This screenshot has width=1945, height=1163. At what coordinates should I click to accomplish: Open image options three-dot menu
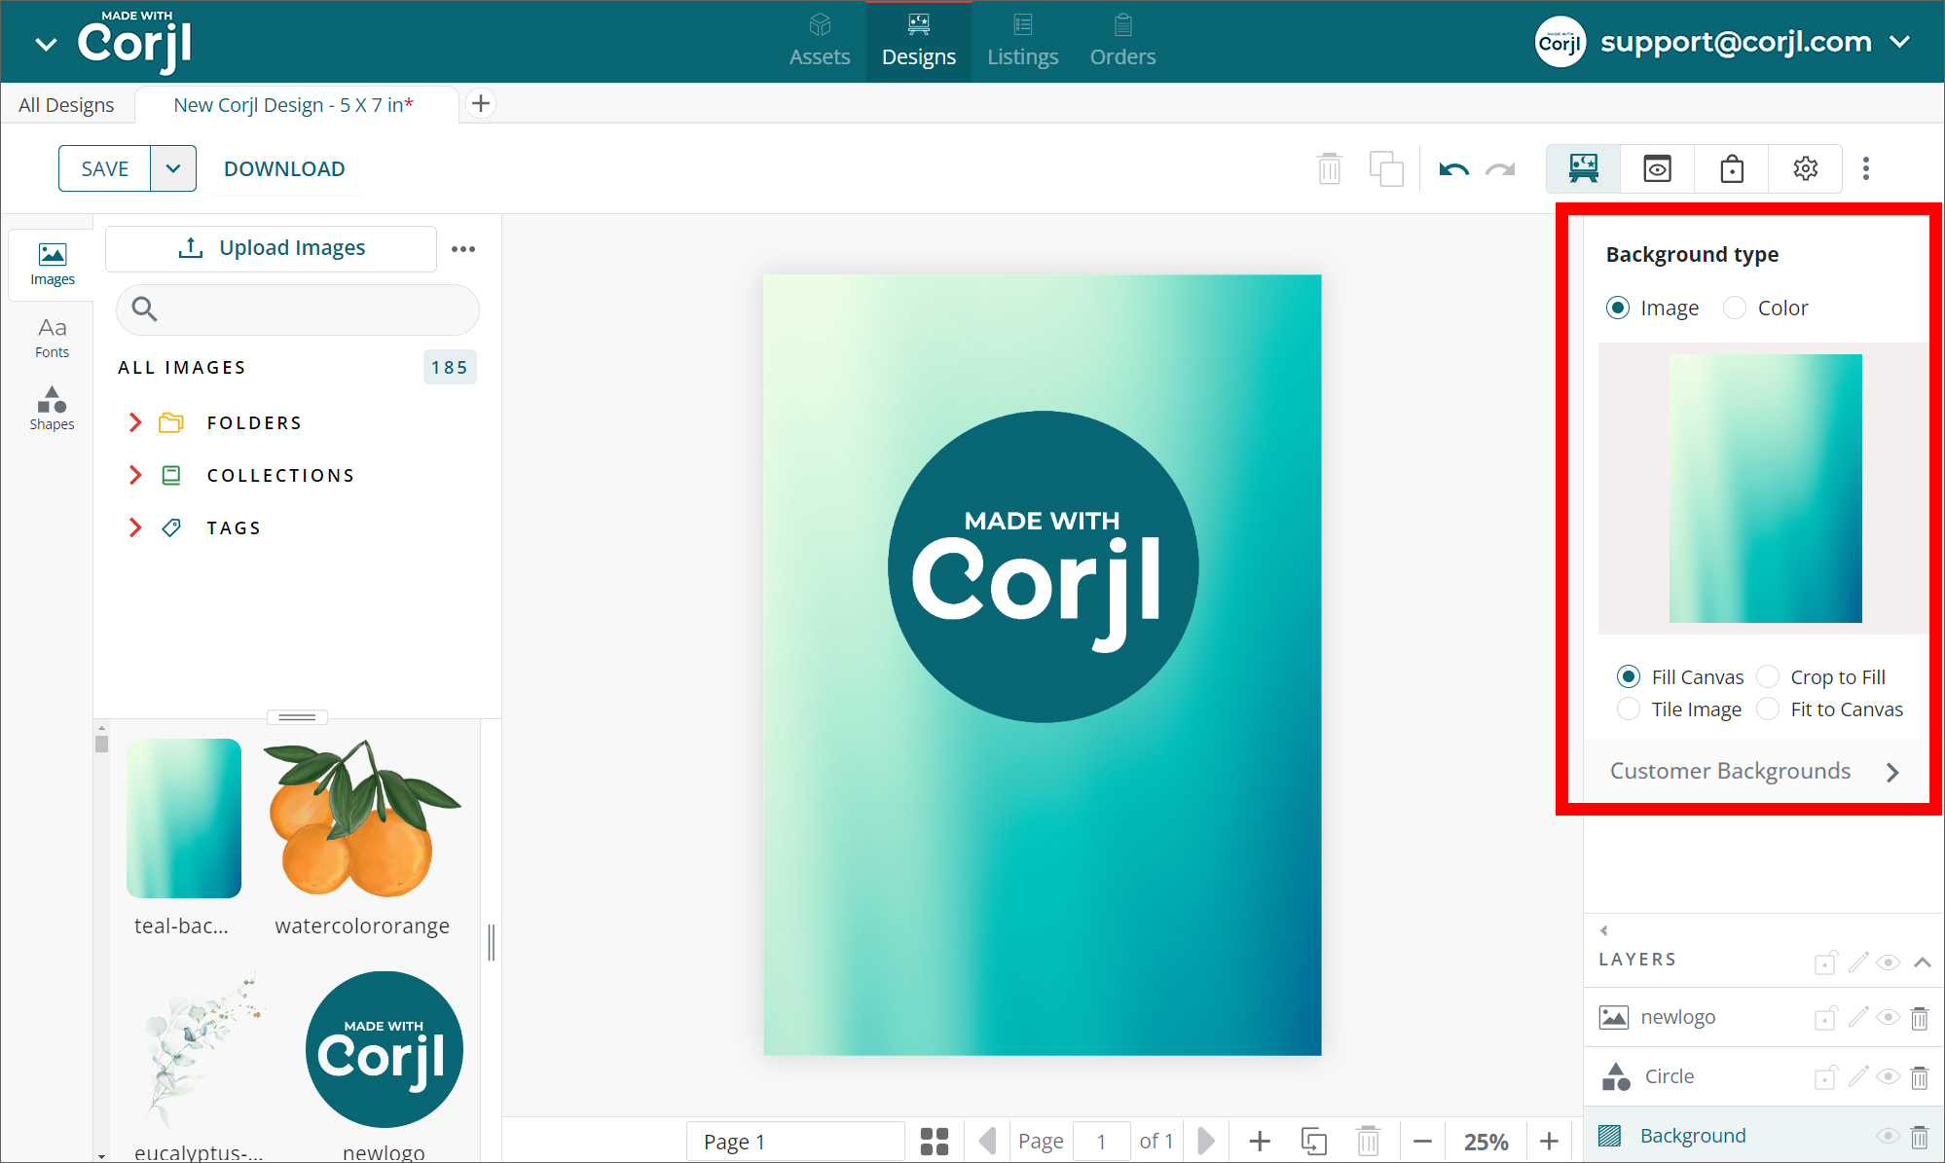(463, 249)
